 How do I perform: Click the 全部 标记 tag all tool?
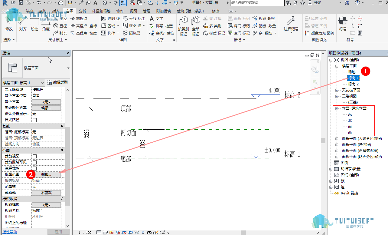click(196, 26)
